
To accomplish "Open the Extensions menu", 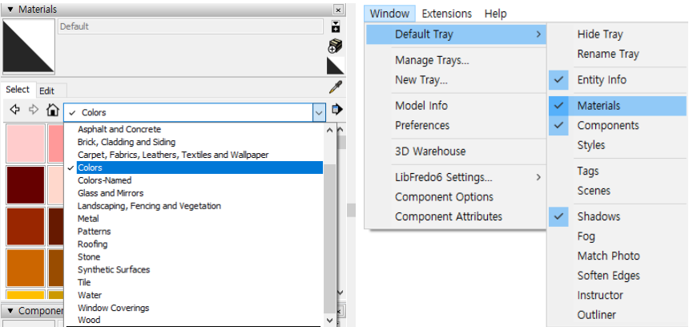I will (446, 14).
